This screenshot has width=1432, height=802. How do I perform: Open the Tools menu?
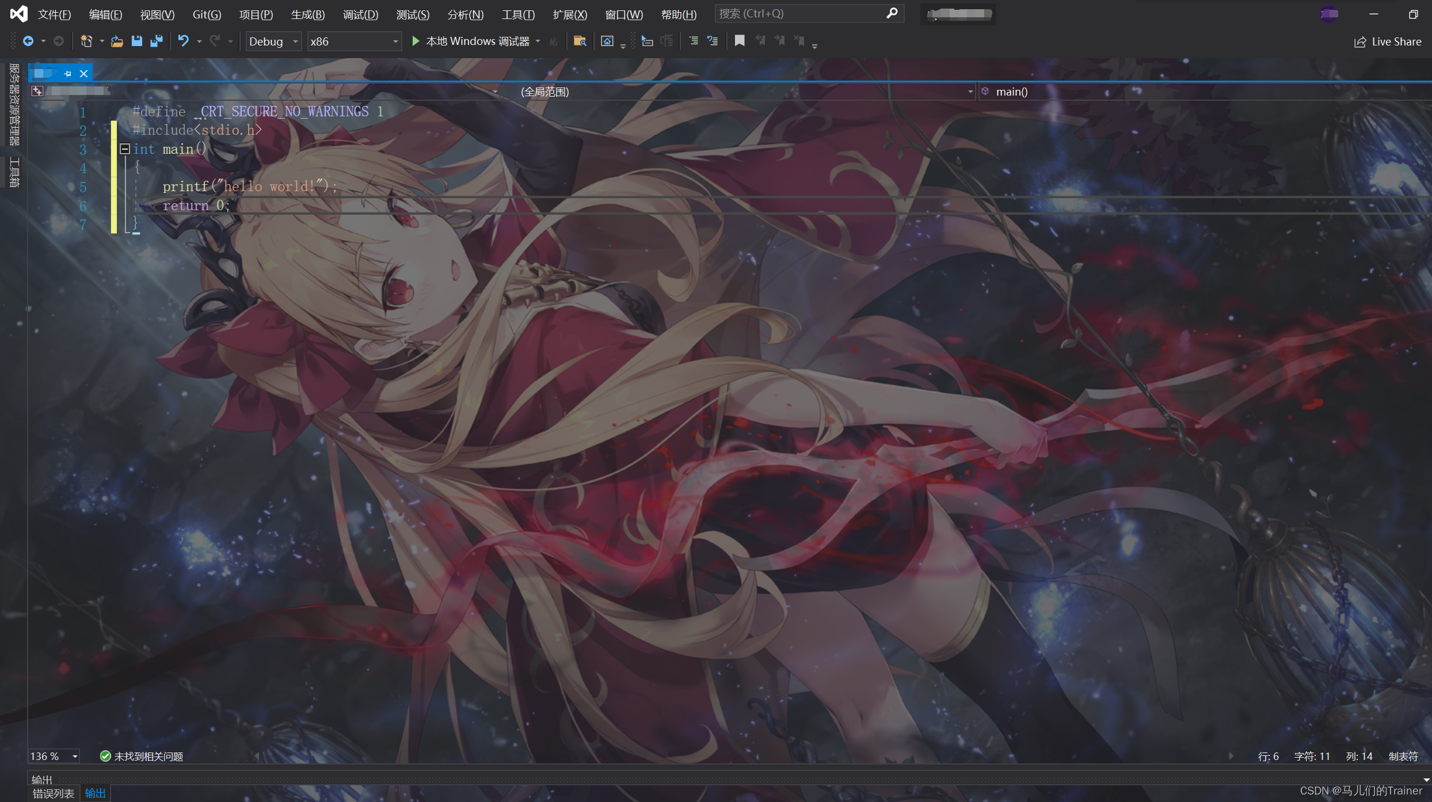coord(518,14)
